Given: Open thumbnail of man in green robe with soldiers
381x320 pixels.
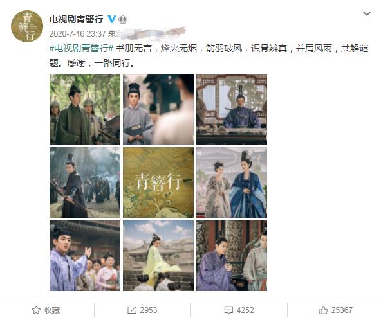Looking at the screenshot, I should 85,109.
